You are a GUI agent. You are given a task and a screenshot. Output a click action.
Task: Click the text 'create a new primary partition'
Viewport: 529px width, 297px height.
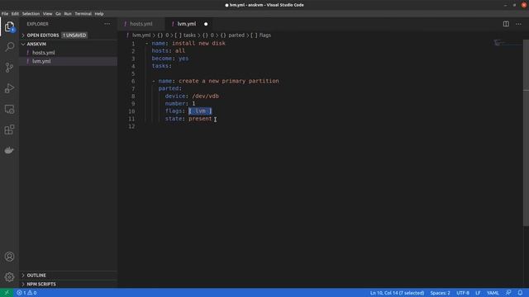pos(229,81)
